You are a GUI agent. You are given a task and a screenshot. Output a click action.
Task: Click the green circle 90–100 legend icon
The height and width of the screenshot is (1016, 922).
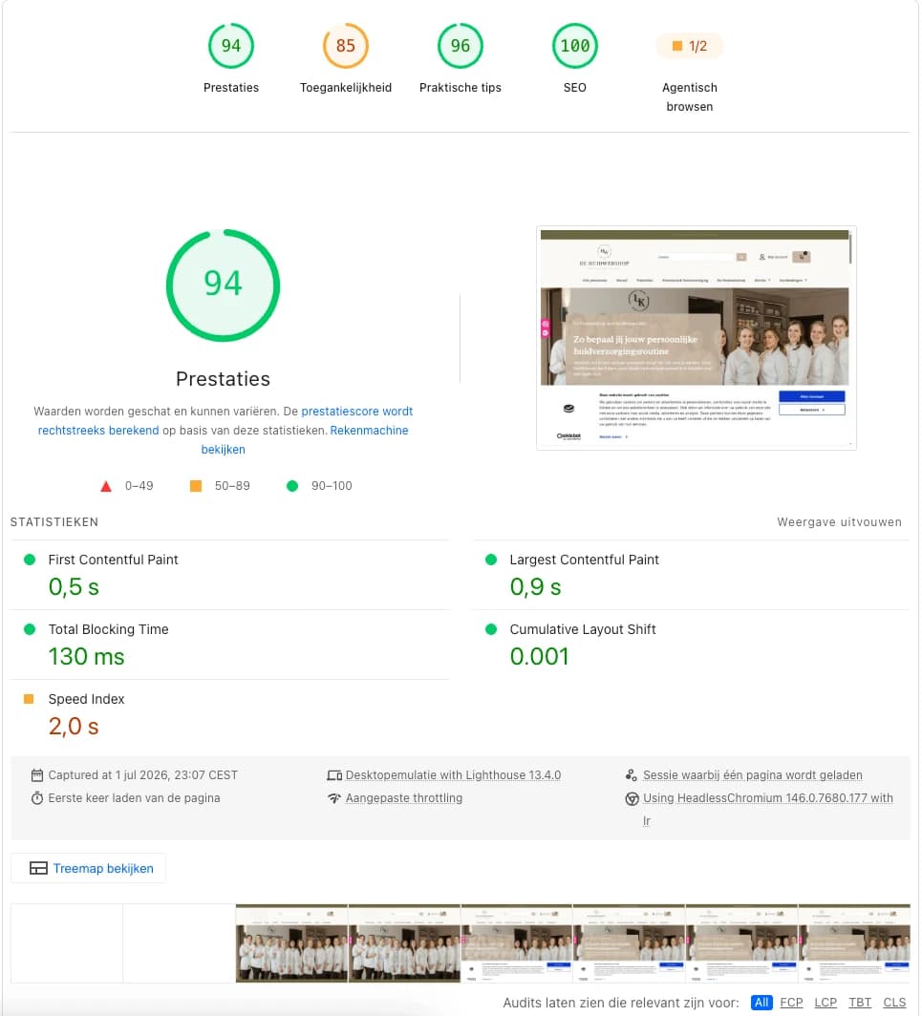(x=292, y=486)
